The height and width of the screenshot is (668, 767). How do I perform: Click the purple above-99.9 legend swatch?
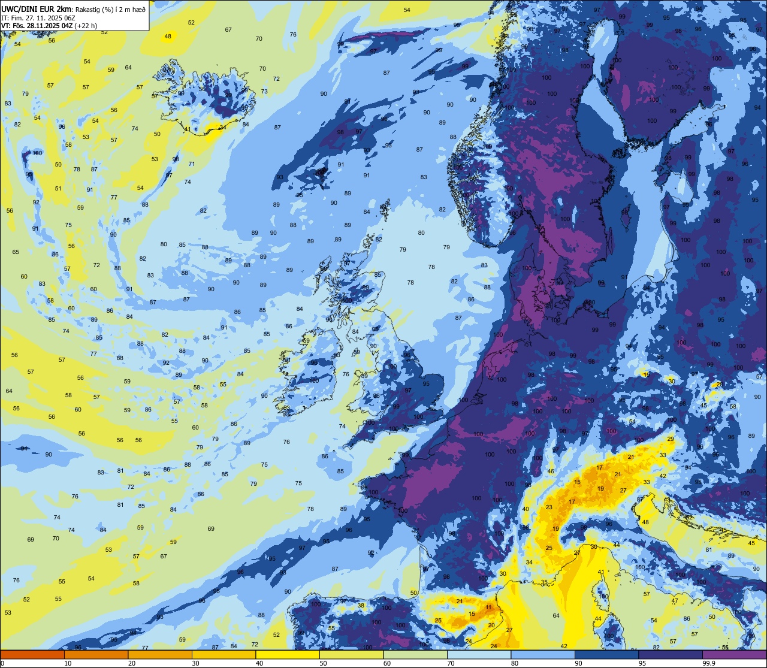734,654
